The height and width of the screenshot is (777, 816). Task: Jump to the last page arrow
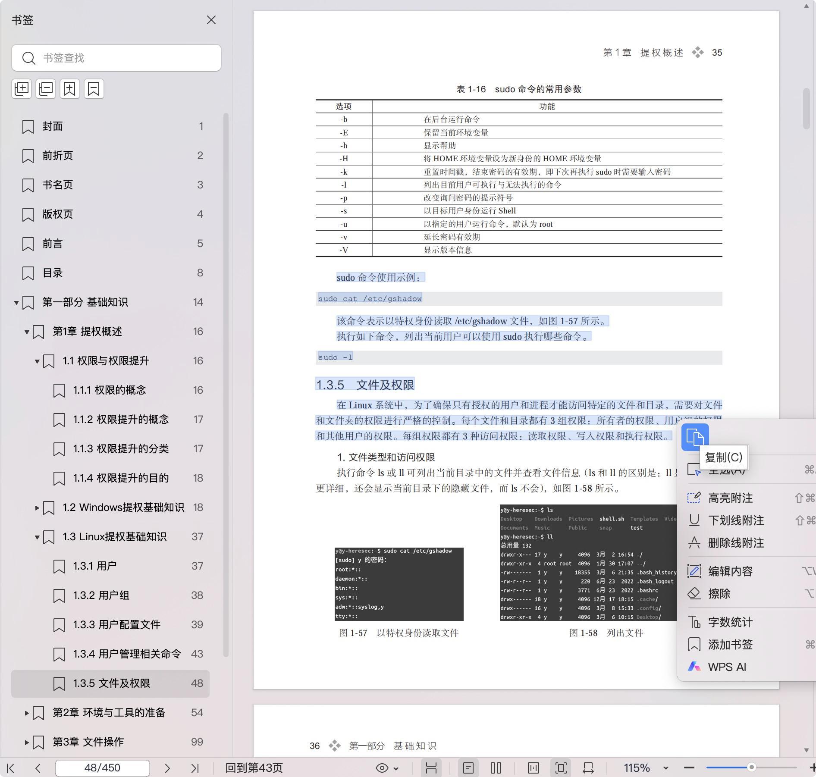tap(195, 768)
